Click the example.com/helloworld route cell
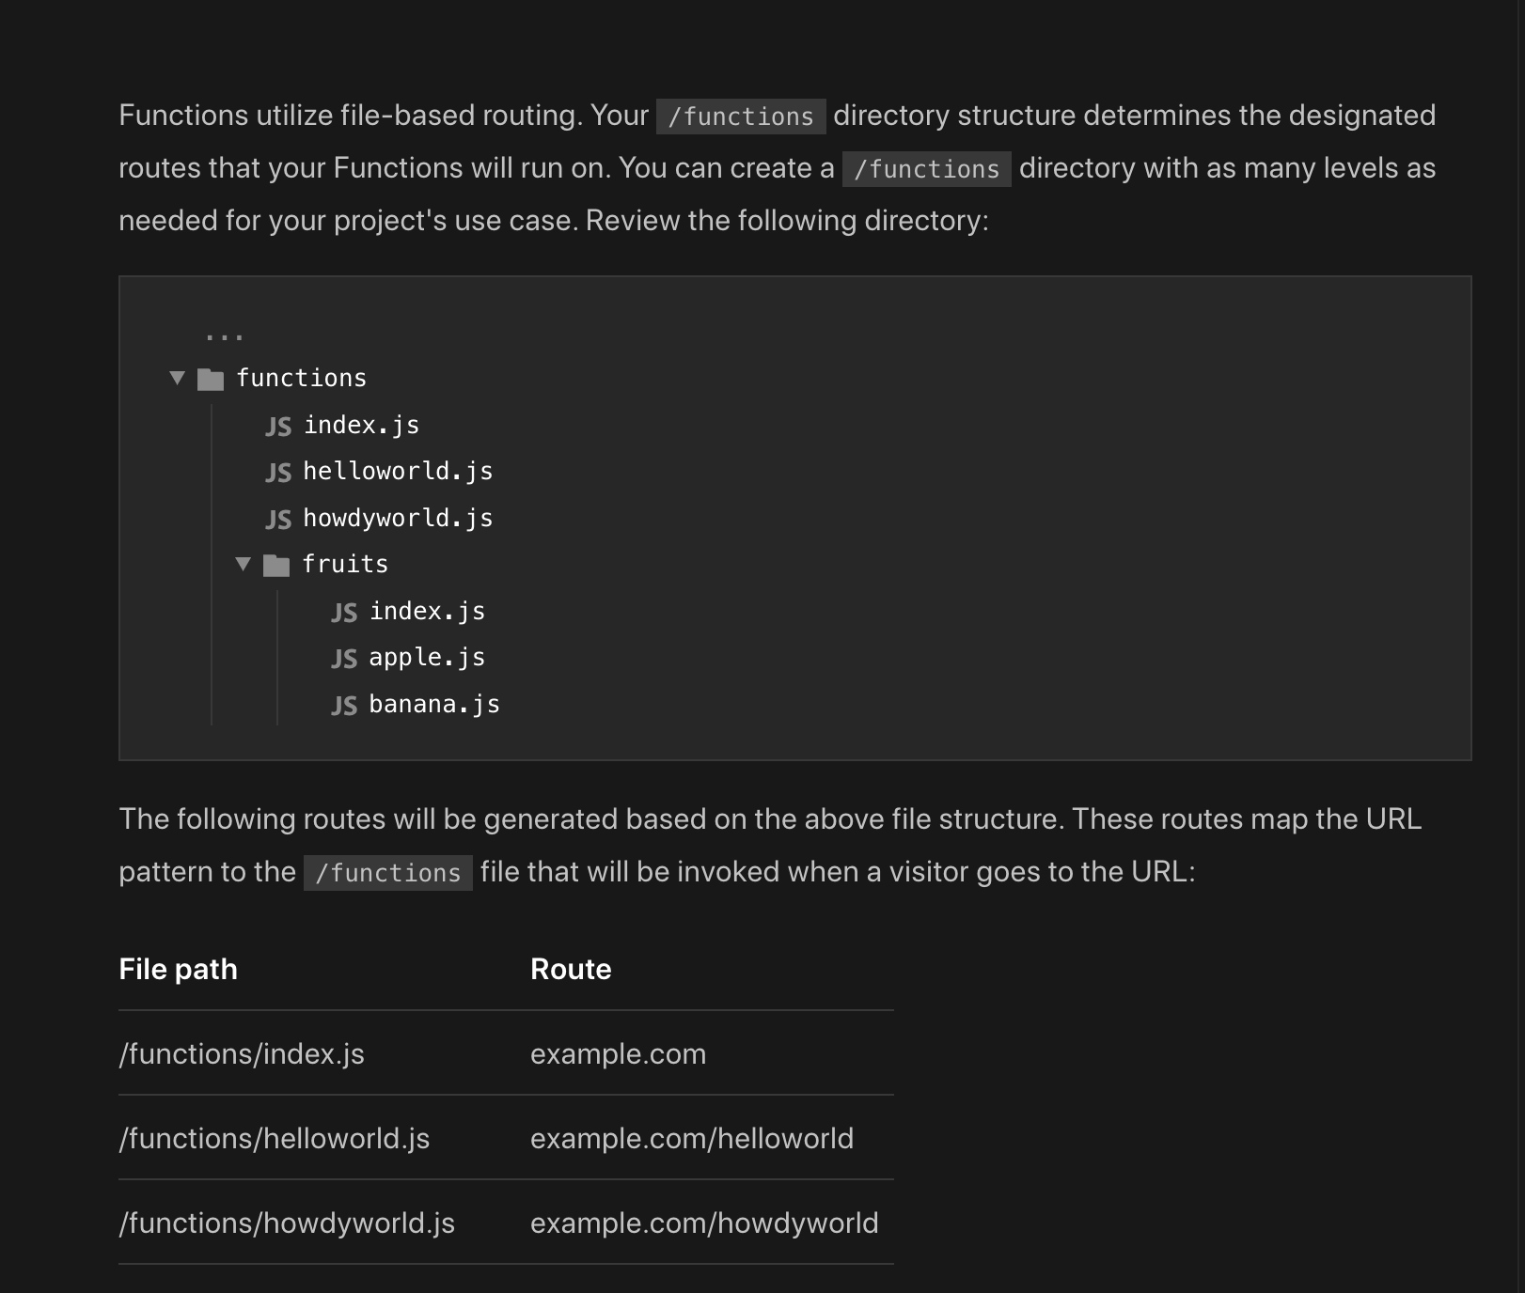Image resolution: width=1525 pixels, height=1293 pixels. [692, 1138]
